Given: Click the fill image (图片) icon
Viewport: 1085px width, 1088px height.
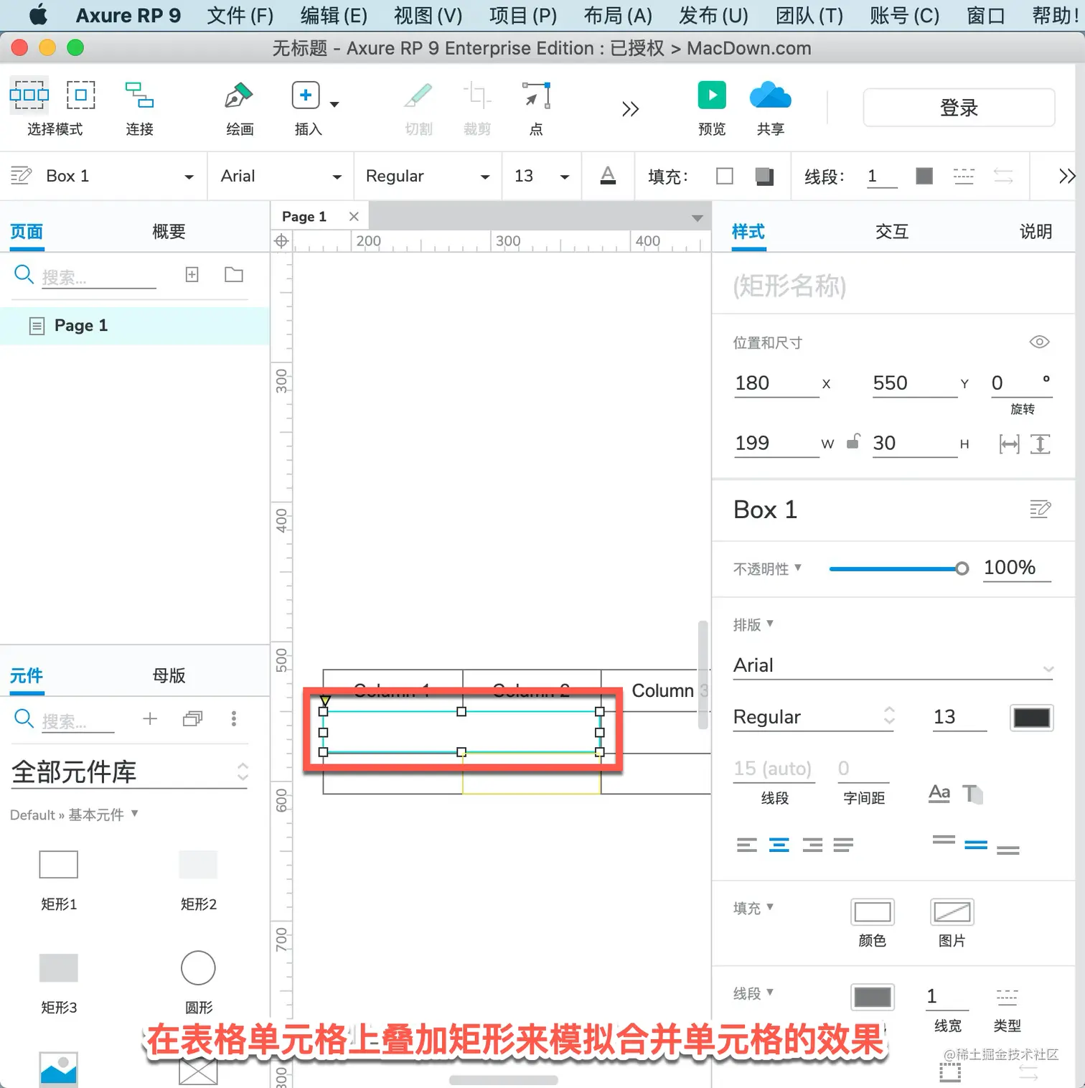Looking at the screenshot, I should 952,912.
